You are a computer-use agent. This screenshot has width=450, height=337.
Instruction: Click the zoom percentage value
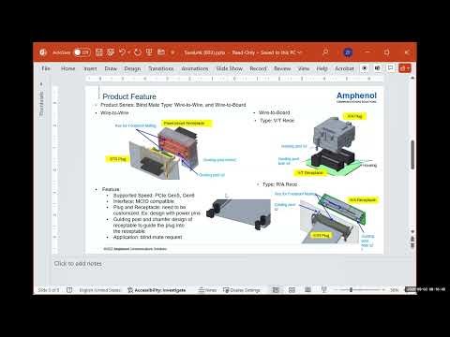point(395,290)
